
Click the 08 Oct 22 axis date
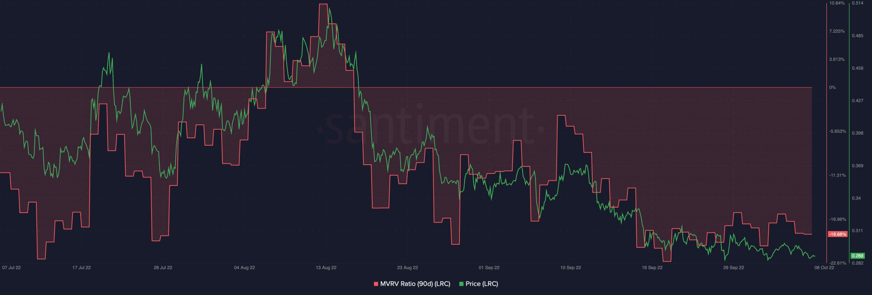coord(824,267)
